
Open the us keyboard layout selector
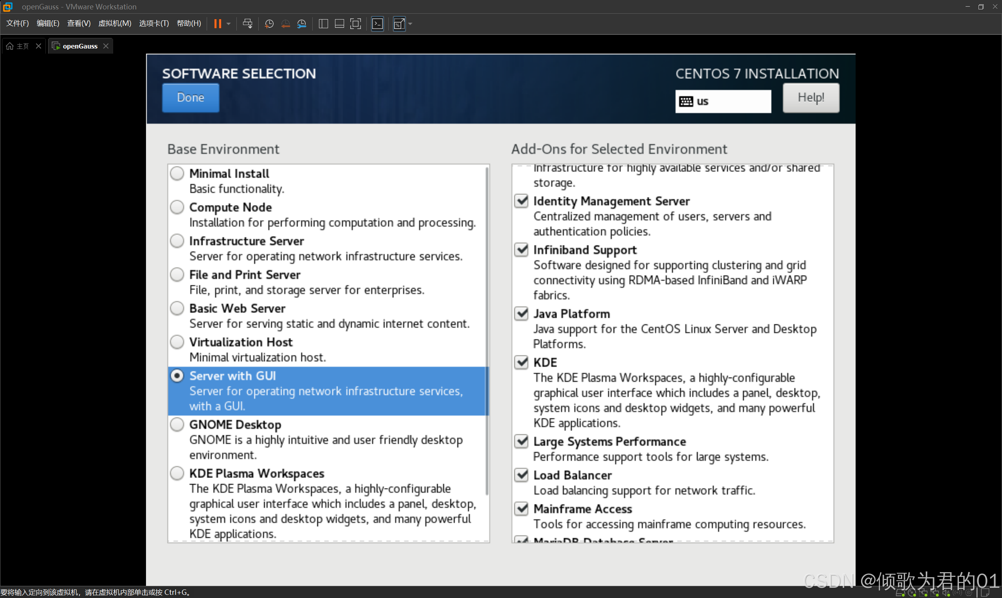(x=723, y=101)
